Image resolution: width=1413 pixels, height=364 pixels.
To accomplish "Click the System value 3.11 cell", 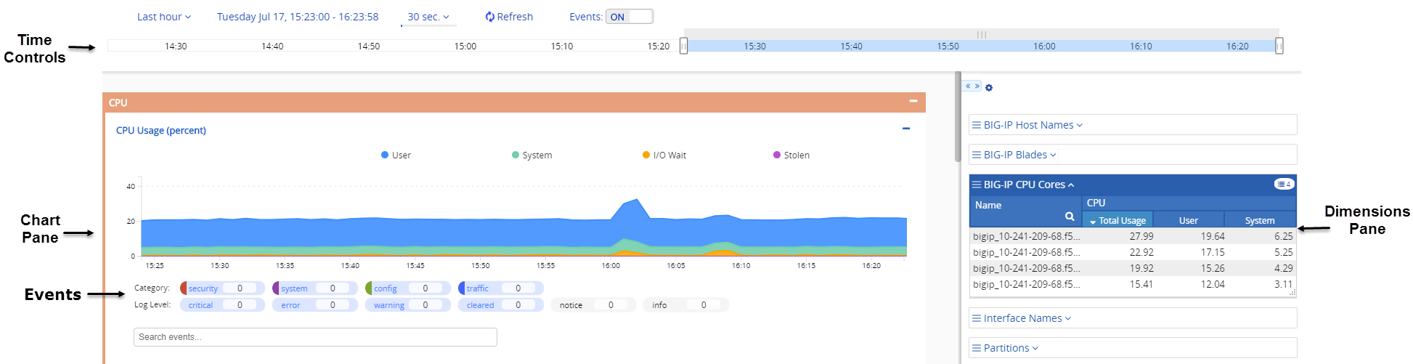I will pos(1283,284).
